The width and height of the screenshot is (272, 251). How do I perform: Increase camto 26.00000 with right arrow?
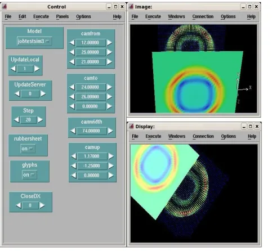[x=109, y=97]
